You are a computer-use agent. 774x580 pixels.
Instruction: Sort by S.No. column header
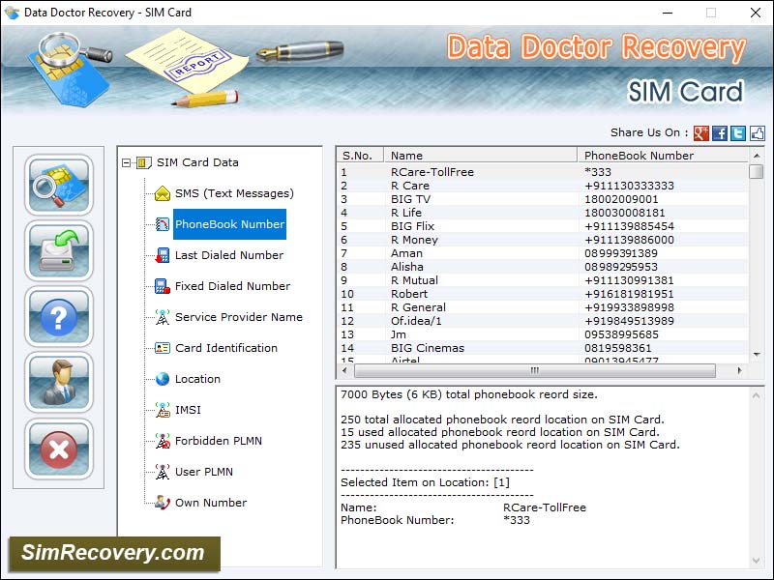click(x=360, y=156)
